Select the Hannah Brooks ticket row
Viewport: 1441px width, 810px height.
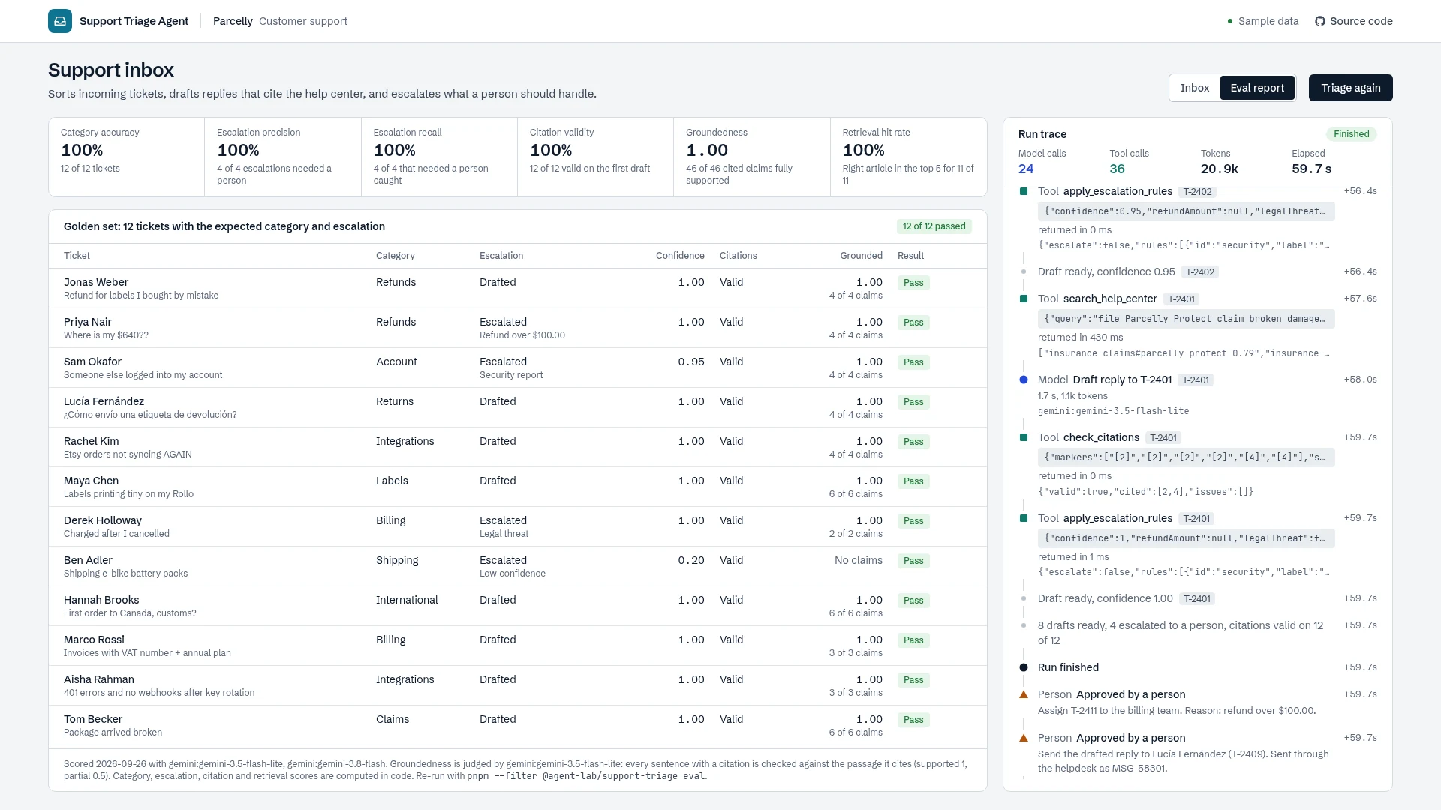coord(518,606)
